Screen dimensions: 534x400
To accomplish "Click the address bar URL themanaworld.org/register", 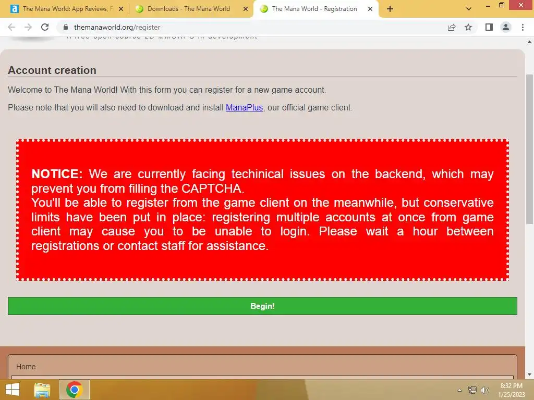I will tap(117, 27).
